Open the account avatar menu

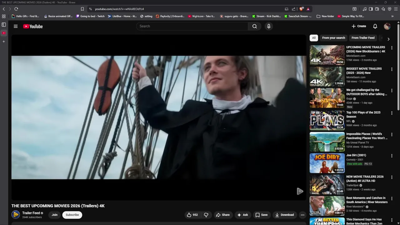387,26
